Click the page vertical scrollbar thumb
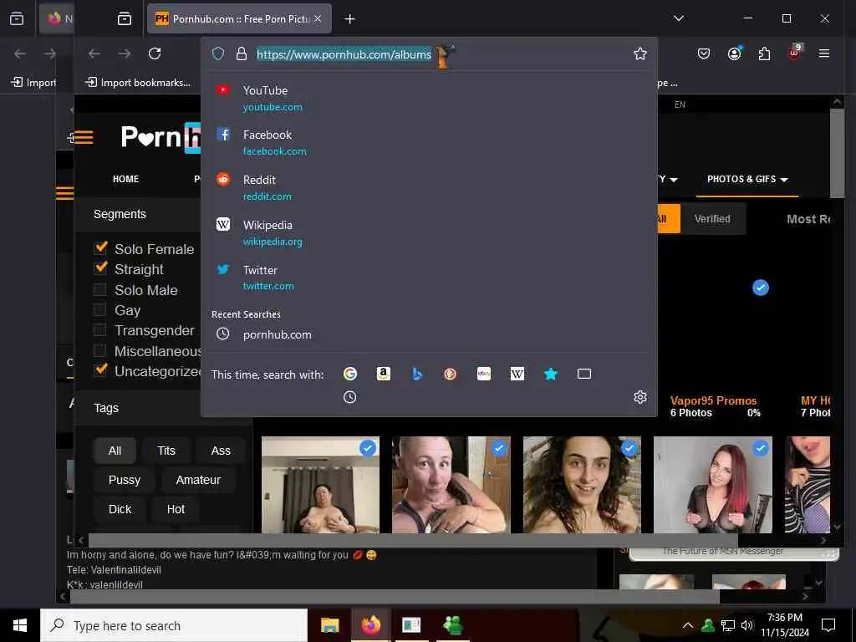This screenshot has width=856, height=642. (837, 153)
